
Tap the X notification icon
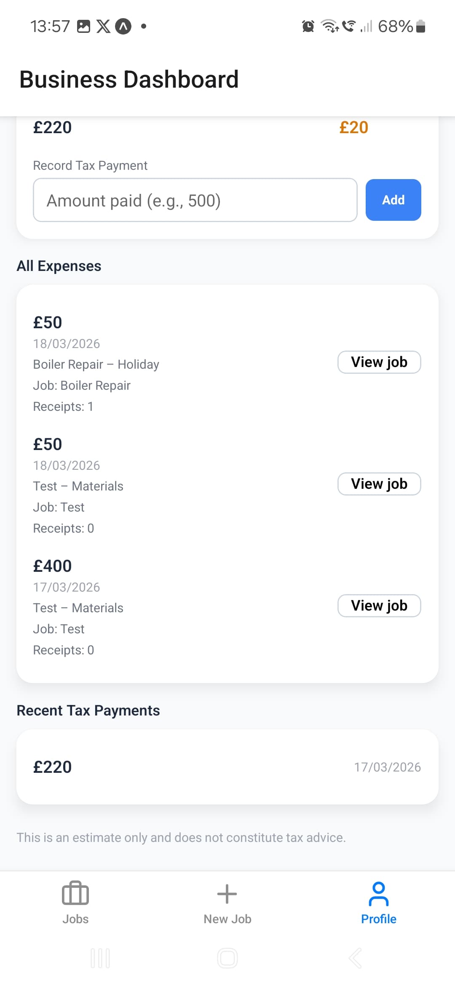[x=103, y=26]
